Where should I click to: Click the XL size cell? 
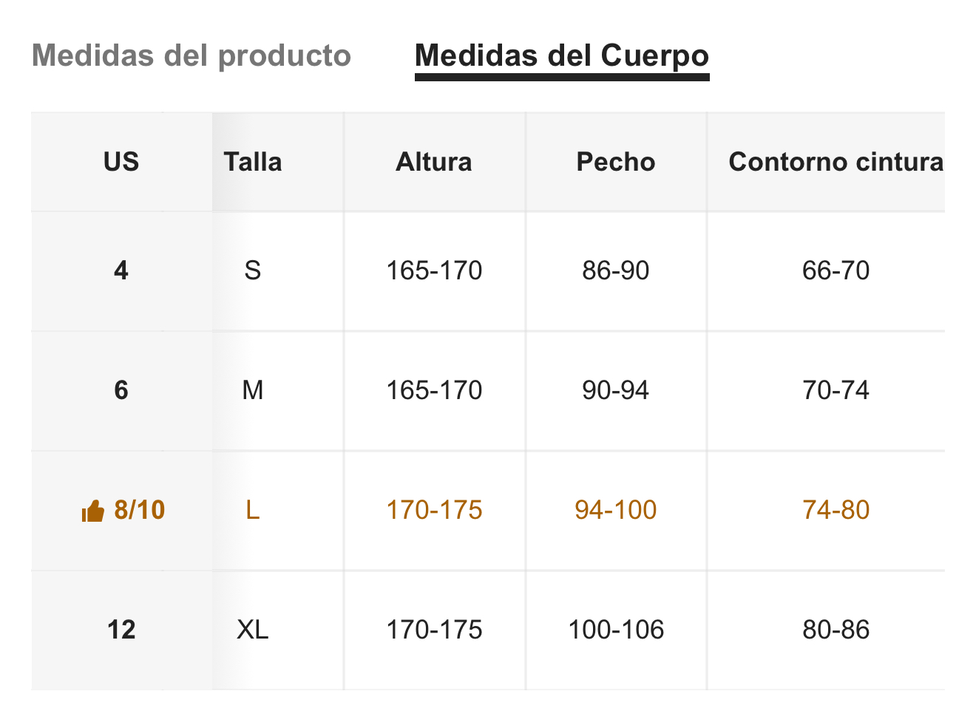253,630
